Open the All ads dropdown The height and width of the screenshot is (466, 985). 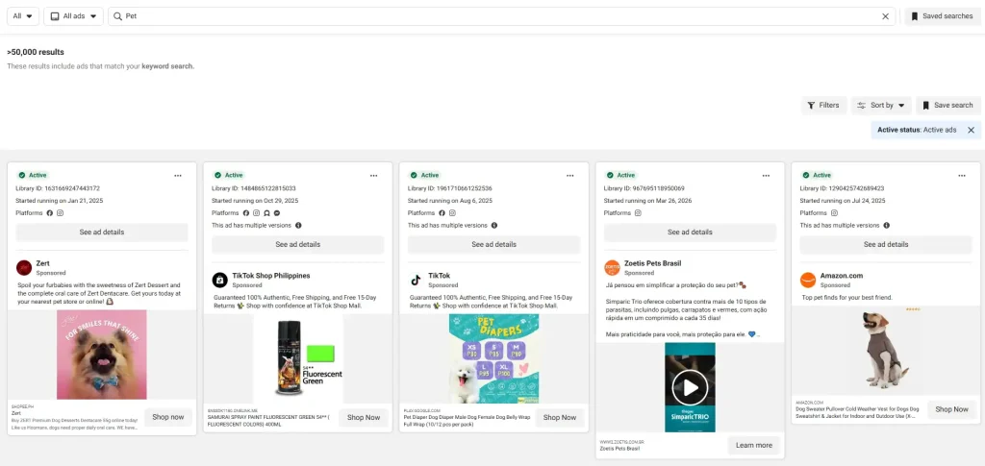(x=73, y=16)
